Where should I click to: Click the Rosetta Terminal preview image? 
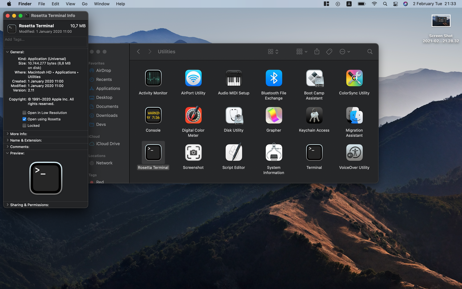click(46, 178)
